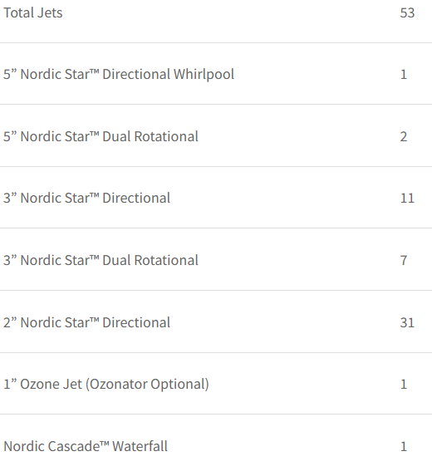Select 3" Nordic Star Directional label
432x471 pixels.
[x=87, y=199]
